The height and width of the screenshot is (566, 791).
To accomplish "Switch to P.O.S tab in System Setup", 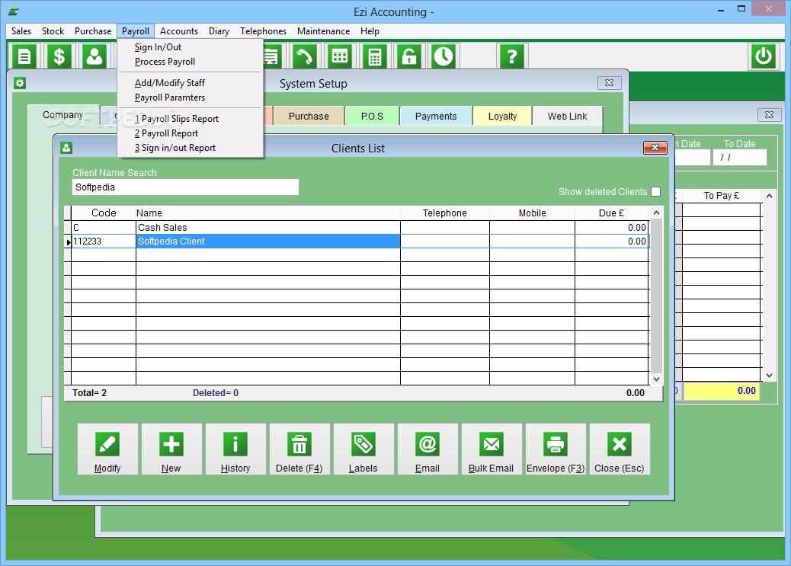I will (373, 116).
